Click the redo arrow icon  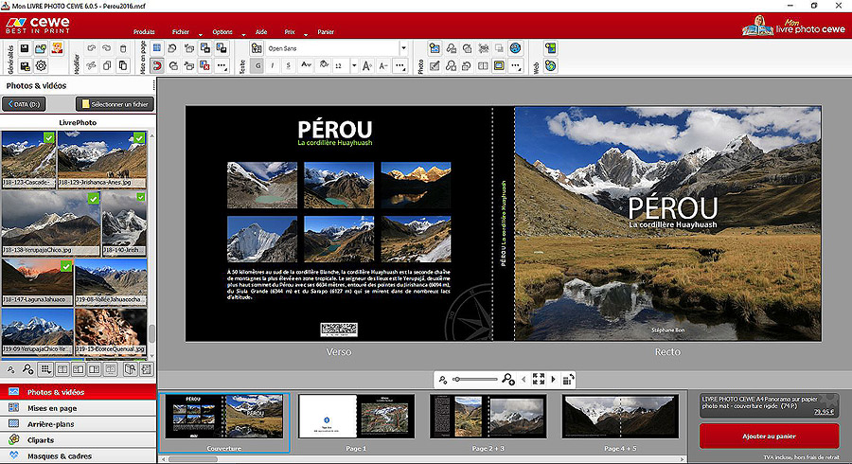(x=107, y=48)
